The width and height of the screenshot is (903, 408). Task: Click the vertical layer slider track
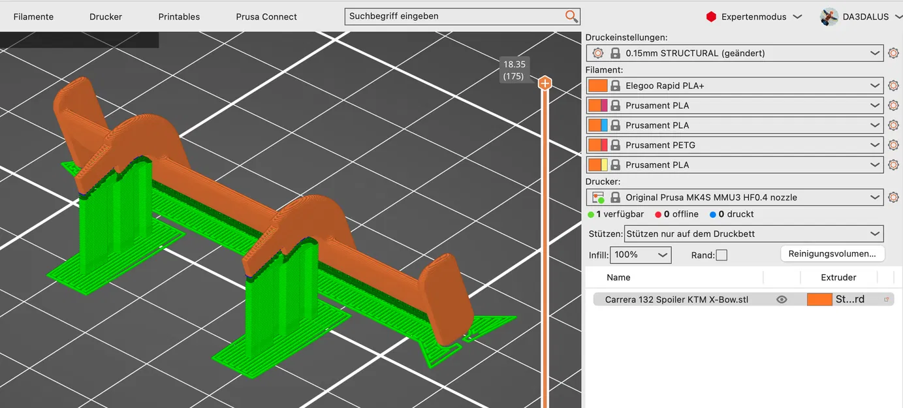[545, 248]
